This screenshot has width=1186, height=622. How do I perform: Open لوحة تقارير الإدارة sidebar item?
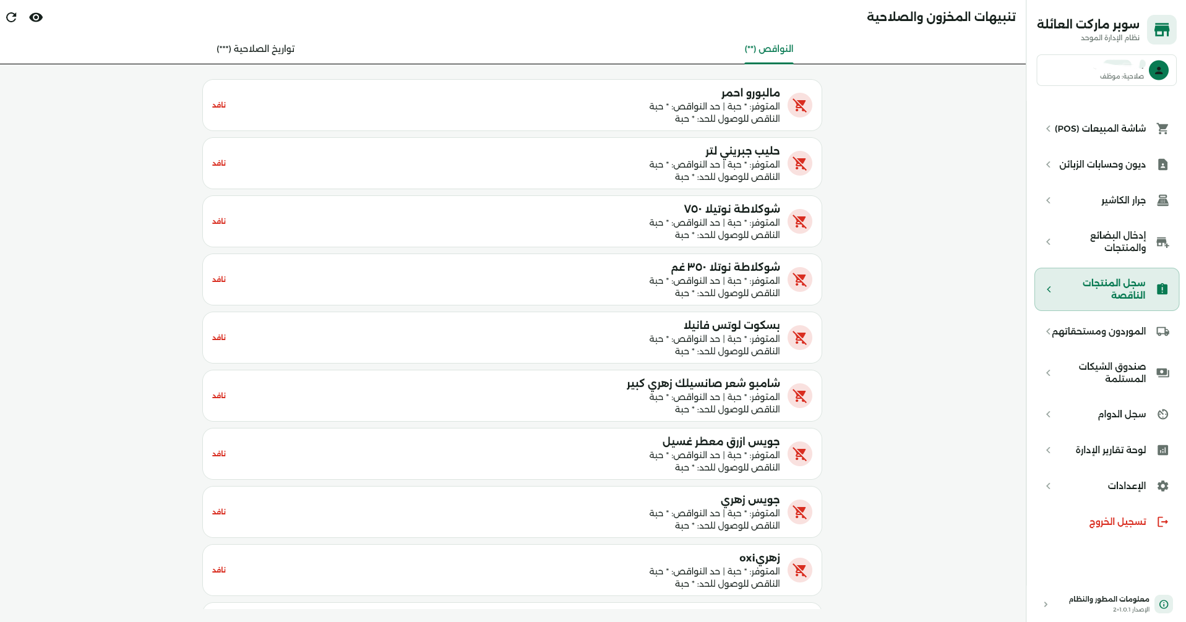[x=1106, y=450]
